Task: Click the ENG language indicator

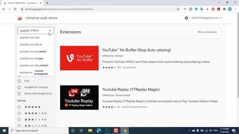Action: (215, 131)
